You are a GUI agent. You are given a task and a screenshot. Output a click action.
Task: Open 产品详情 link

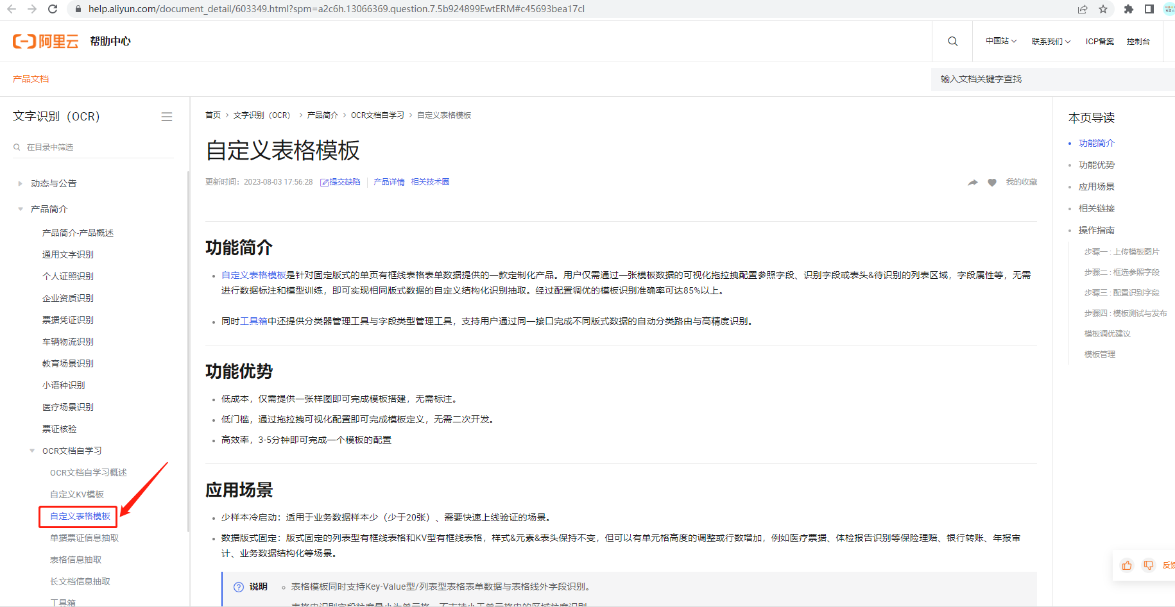coord(390,182)
